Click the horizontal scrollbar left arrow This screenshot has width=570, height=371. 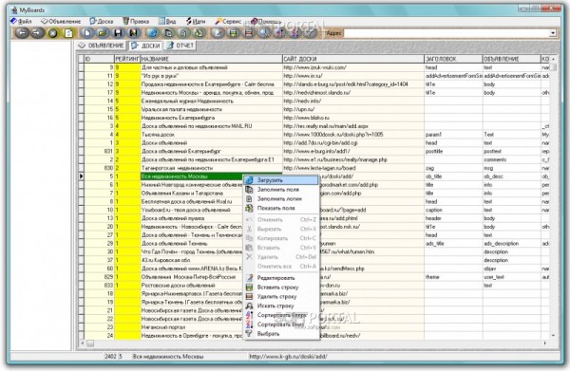82,343
